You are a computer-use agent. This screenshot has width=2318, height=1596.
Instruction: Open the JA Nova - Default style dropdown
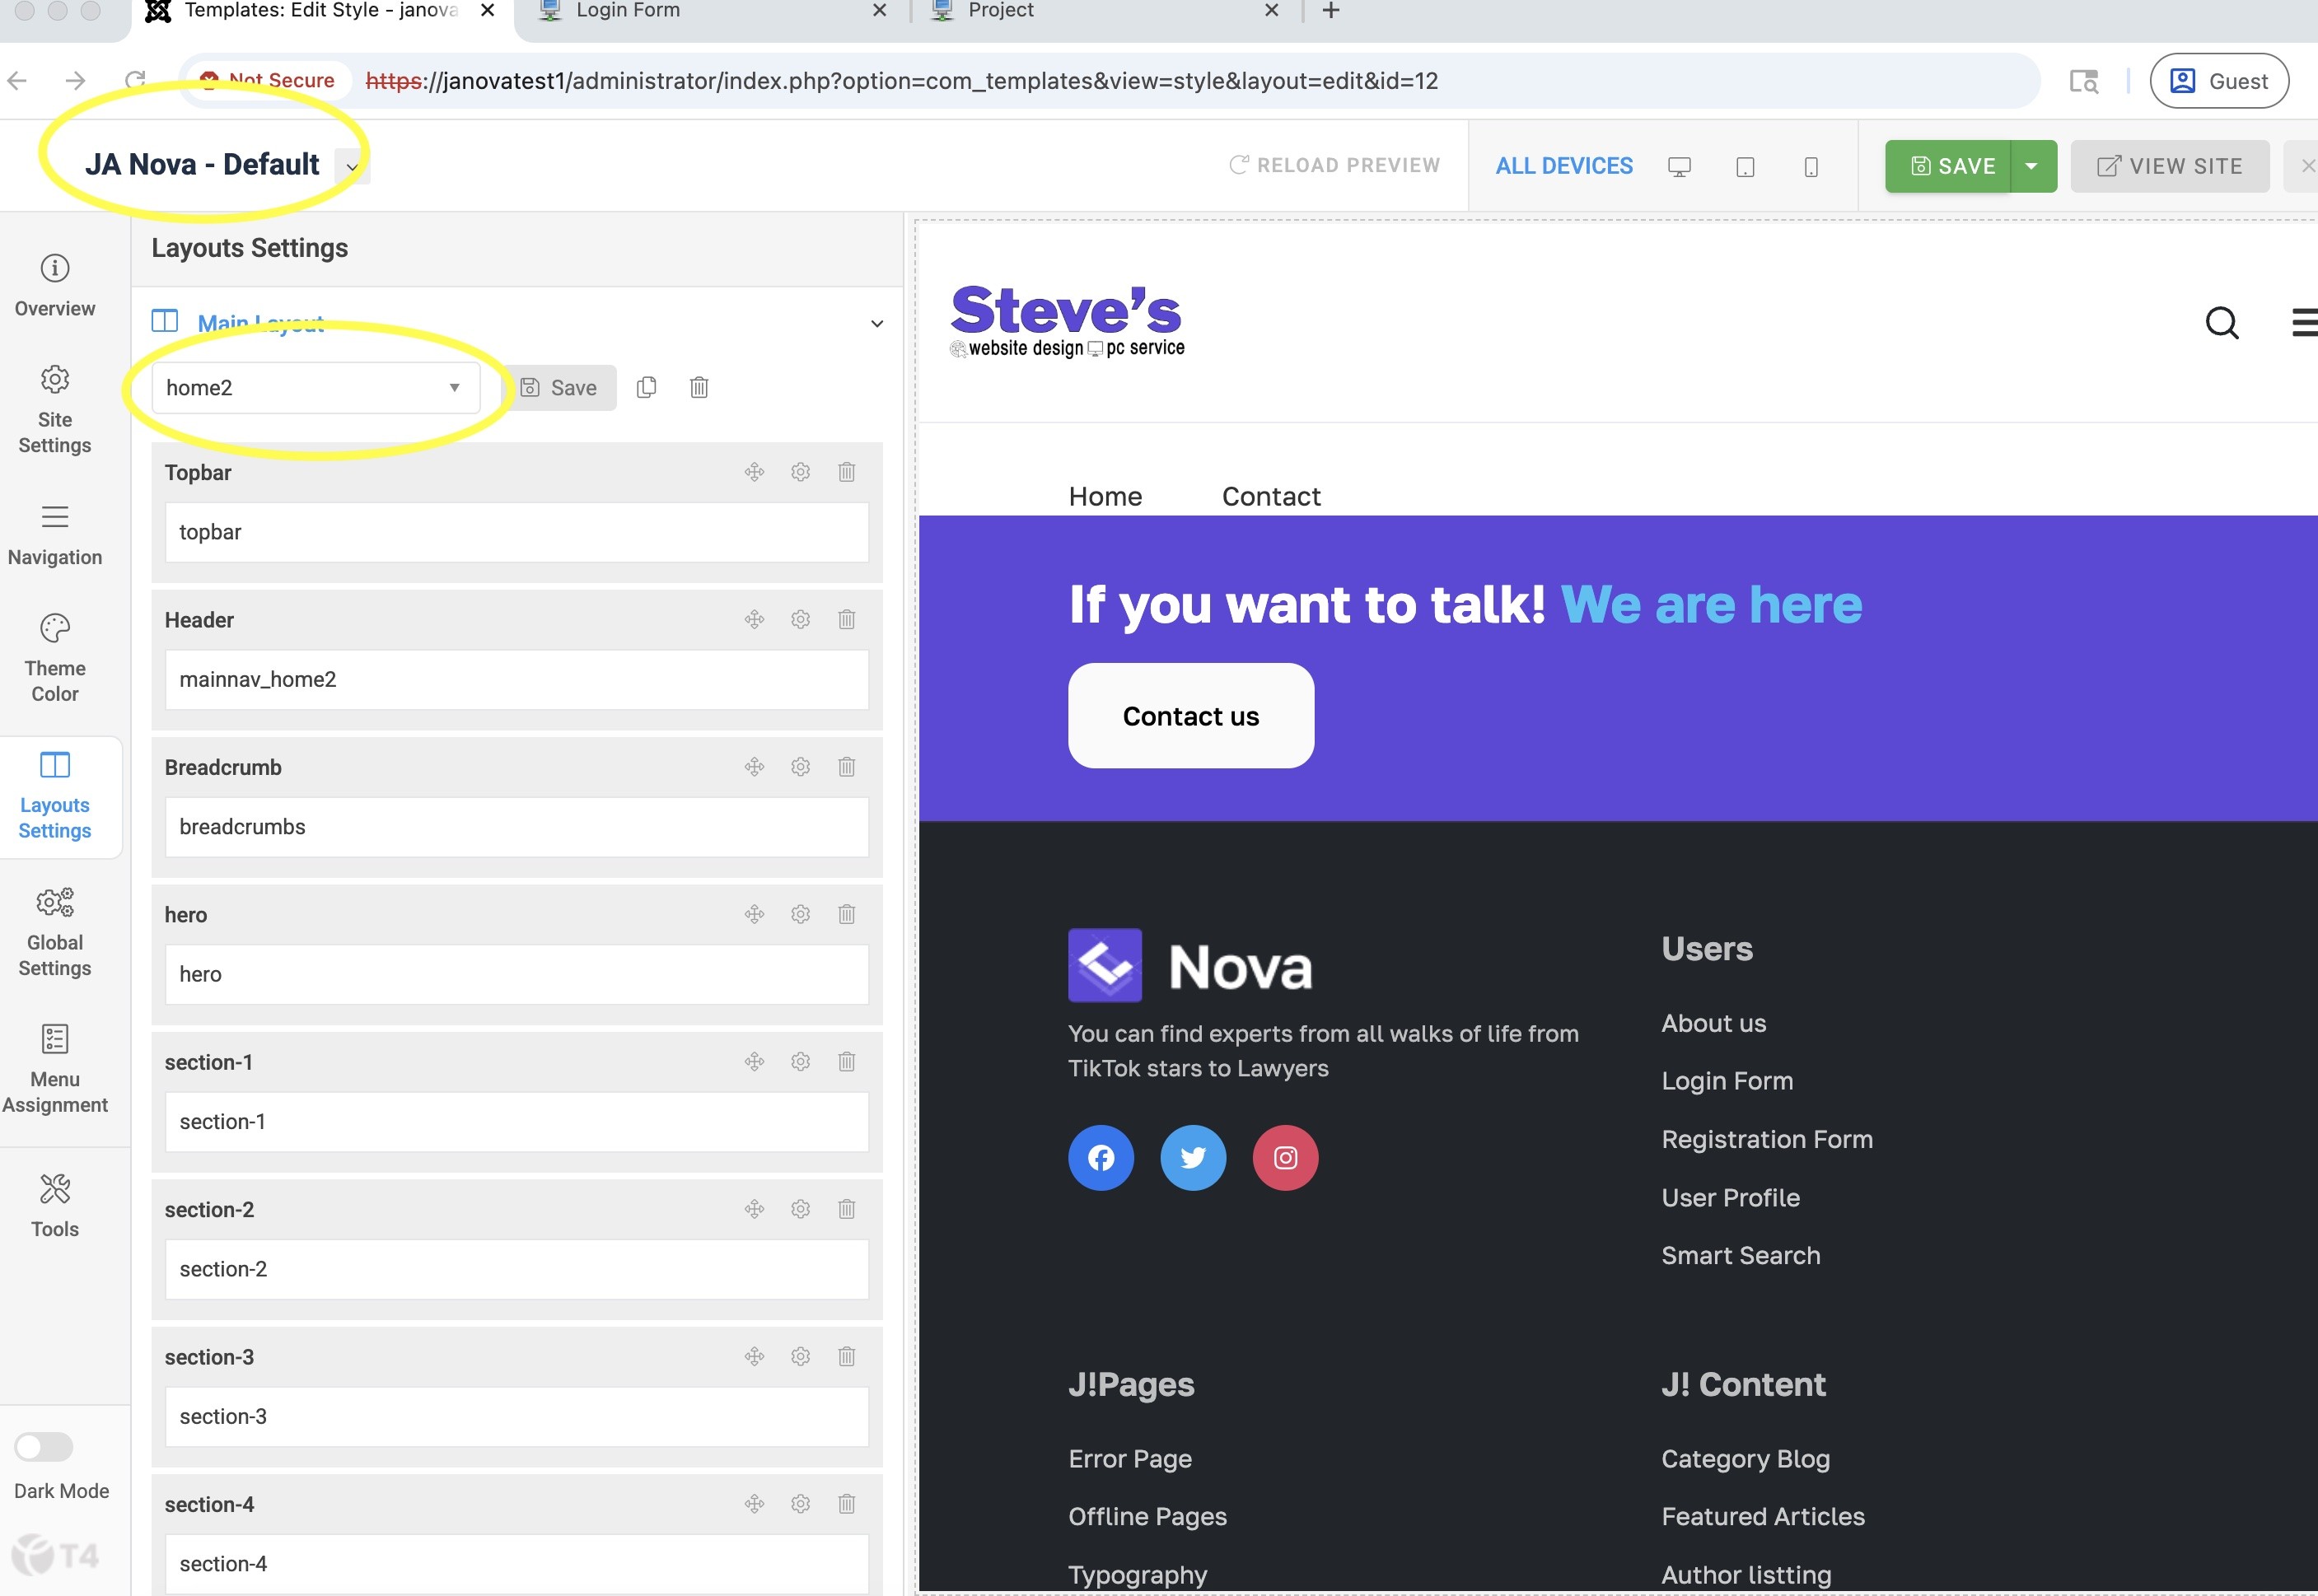(352, 167)
